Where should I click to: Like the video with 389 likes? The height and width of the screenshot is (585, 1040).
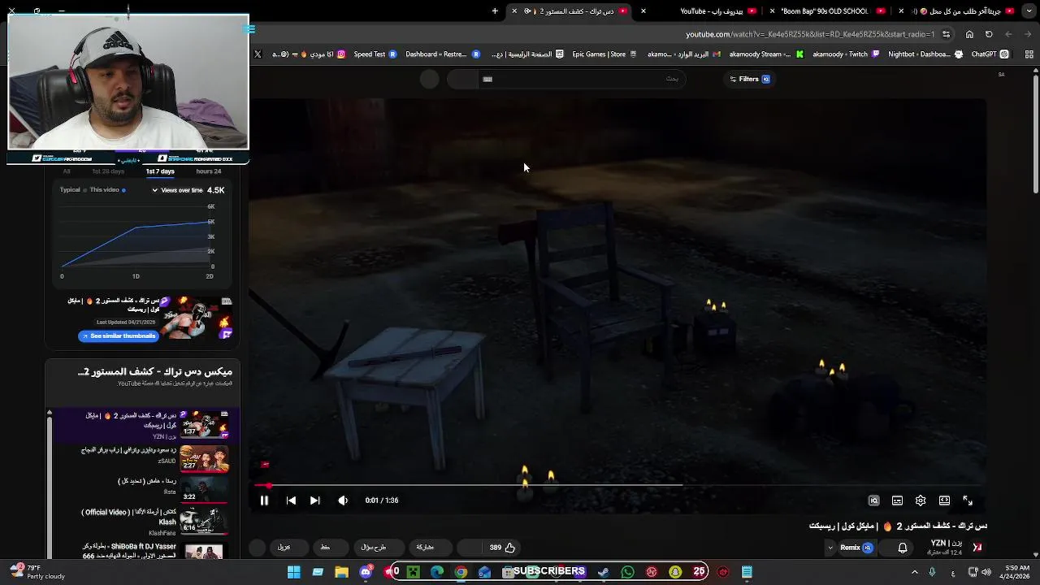501,548
